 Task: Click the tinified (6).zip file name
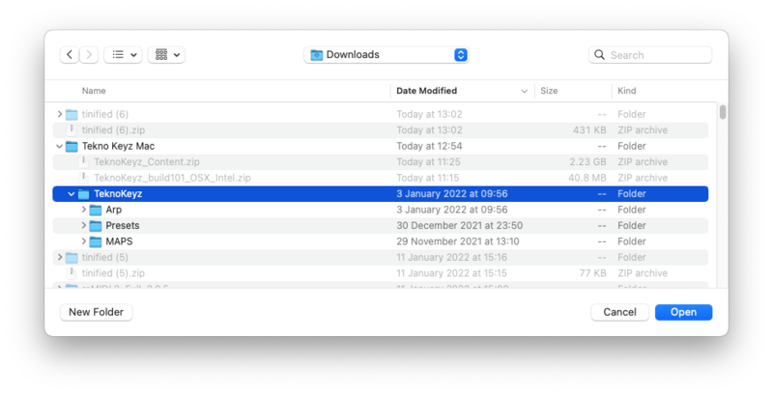pyautogui.click(x=113, y=130)
